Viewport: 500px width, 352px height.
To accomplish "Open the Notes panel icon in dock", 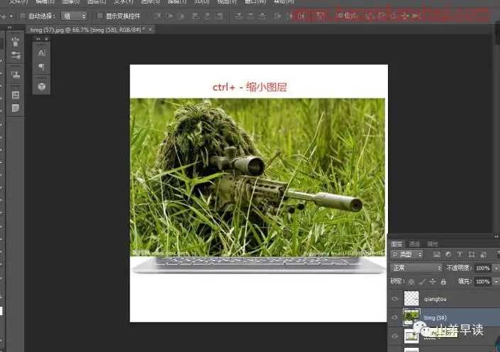I will pos(16,108).
